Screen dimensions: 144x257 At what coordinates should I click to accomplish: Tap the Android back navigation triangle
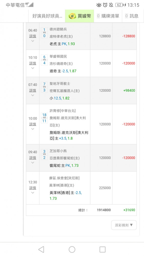click(41, 249)
